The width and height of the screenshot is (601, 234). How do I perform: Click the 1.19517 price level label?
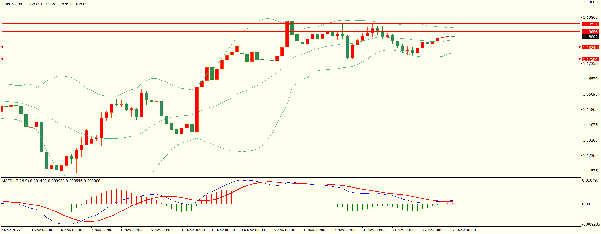590,24
